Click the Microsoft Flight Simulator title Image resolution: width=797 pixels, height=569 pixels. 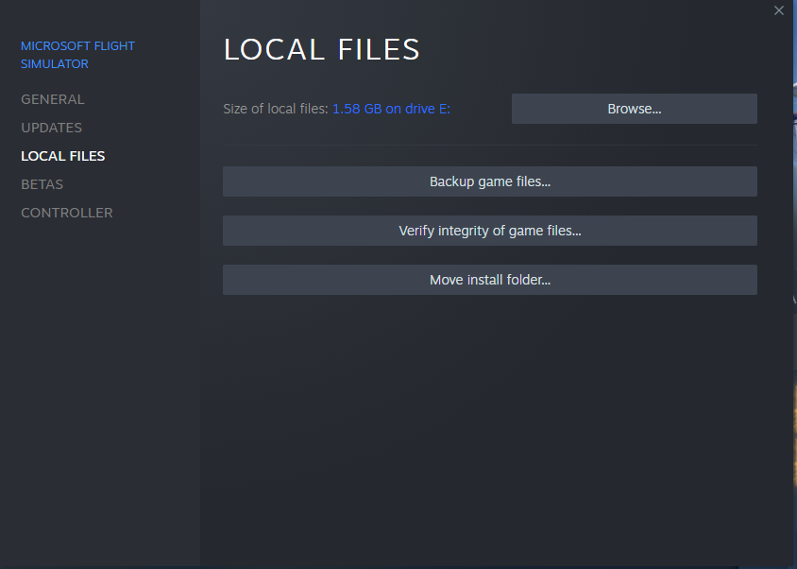coord(77,55)
